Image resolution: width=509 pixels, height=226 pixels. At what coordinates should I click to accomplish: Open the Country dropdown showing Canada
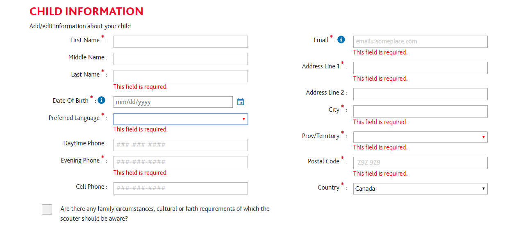click(x=420, y=188)
